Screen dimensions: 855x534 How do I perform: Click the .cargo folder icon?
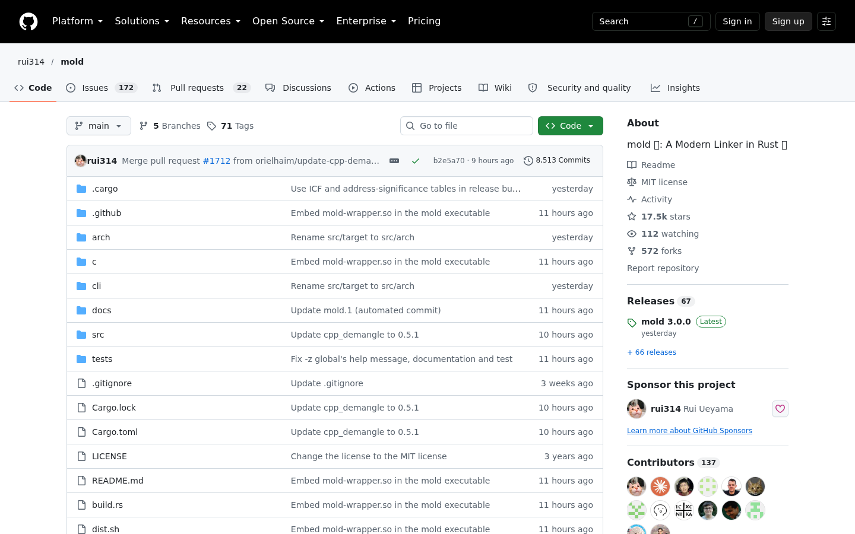tap(81, 189)
